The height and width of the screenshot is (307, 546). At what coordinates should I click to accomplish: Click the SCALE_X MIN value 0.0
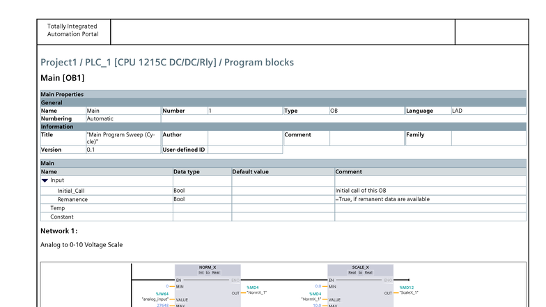click(x=318, y=286)
